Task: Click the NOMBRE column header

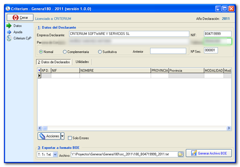Action: [115, 71]
